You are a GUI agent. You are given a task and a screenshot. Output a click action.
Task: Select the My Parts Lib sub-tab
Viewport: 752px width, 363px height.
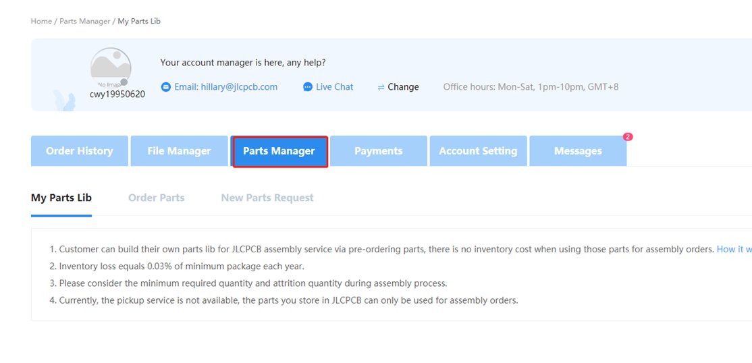pos(61,198)
